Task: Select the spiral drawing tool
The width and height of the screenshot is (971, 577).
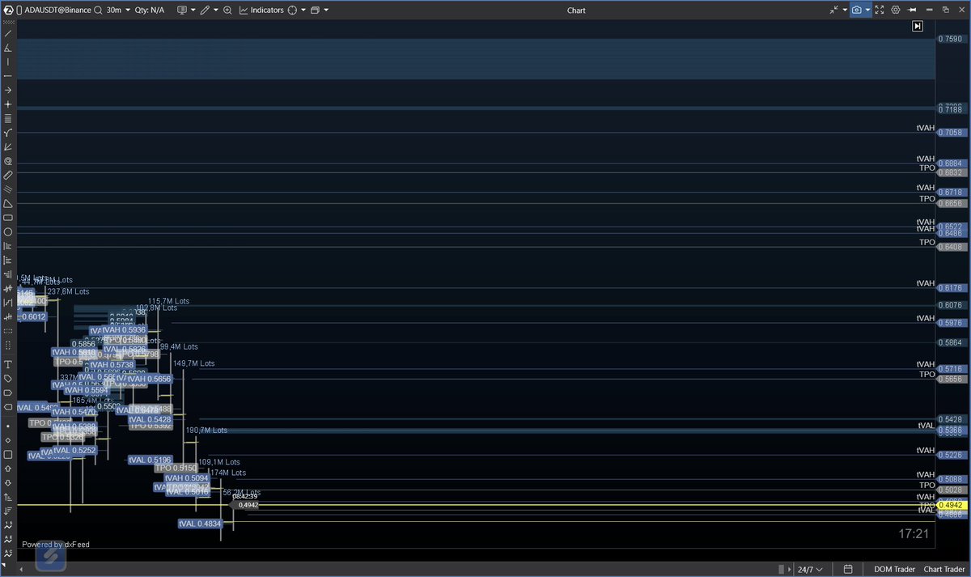Action: 8,161
